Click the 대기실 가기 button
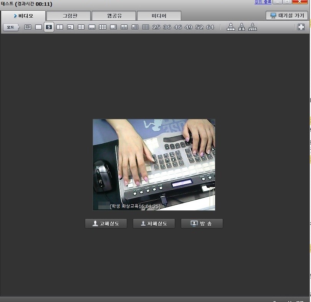This screenshot has width=311, height=302. (x=287, y=16)
